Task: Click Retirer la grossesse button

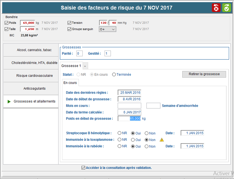Action: [x=204, y=74]
